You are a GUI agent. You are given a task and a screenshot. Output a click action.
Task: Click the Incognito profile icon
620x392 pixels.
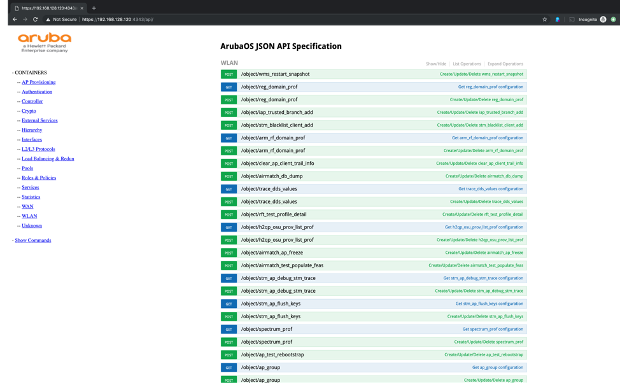[603, 20]
